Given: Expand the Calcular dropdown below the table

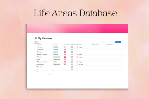Looking at the screenshot, I should [50, 74].
